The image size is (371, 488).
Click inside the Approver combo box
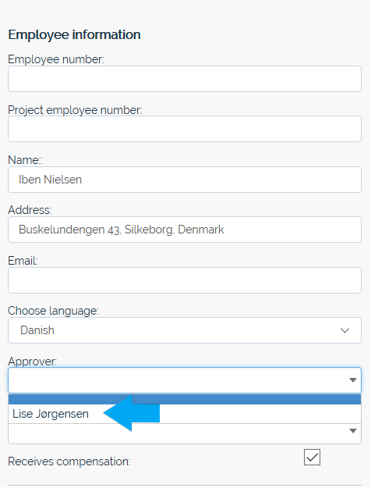(185, 380)
